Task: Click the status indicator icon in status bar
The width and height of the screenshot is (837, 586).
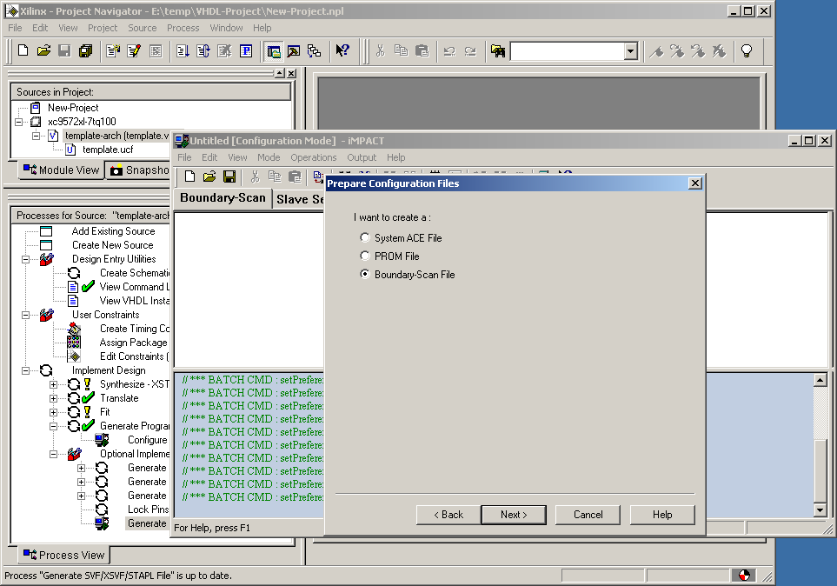Action: click(744, 576)
